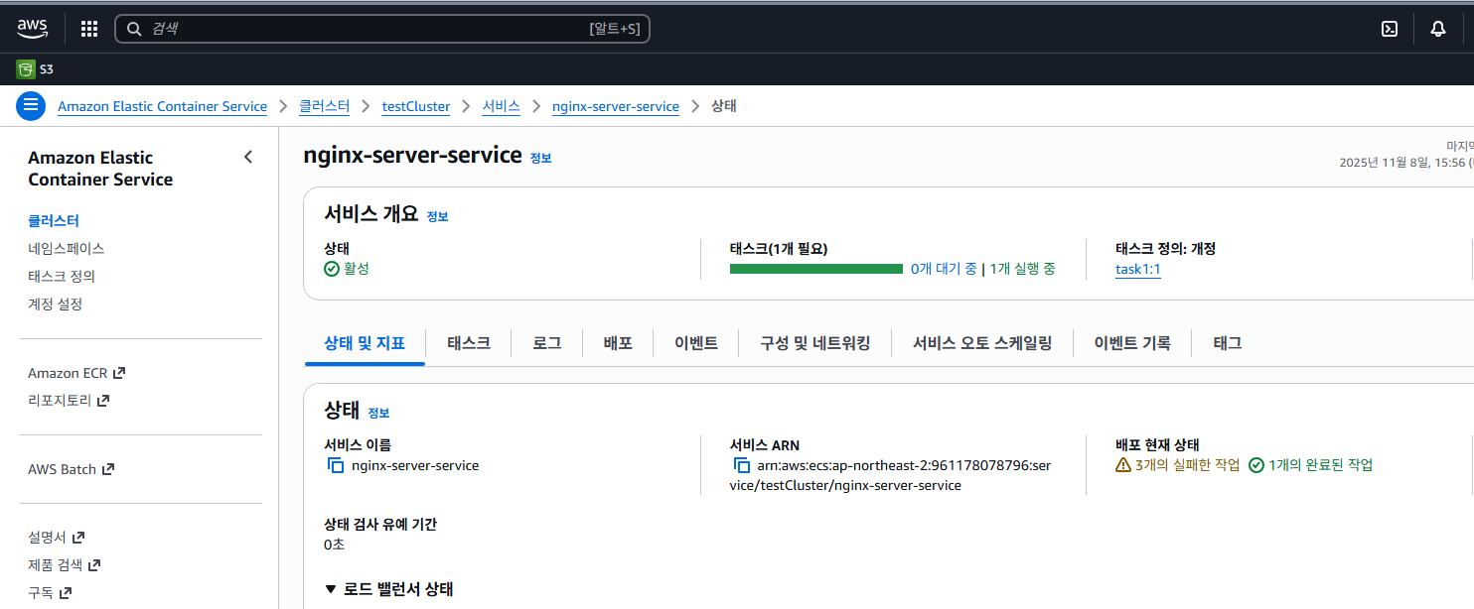The height and width of the screenshot is (609, 1474).
Task: Select 네임스페이스 in the sidebar
Action: click(x=67, y=248)
